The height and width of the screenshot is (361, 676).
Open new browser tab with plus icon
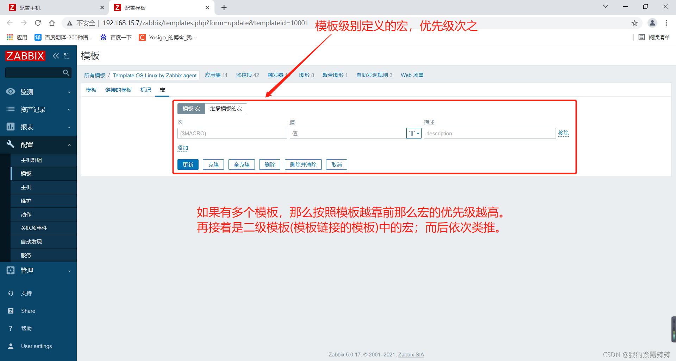pos(224,7)
